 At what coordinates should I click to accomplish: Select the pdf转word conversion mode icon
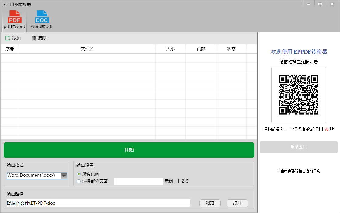point(15,17)
